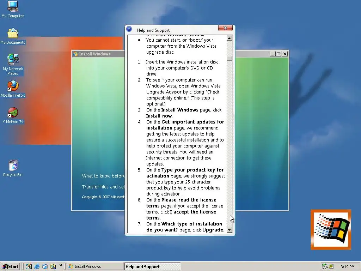Click the Copyright 2007 Microsoft text
Viewport: 361px width, 271px height.
103,197
